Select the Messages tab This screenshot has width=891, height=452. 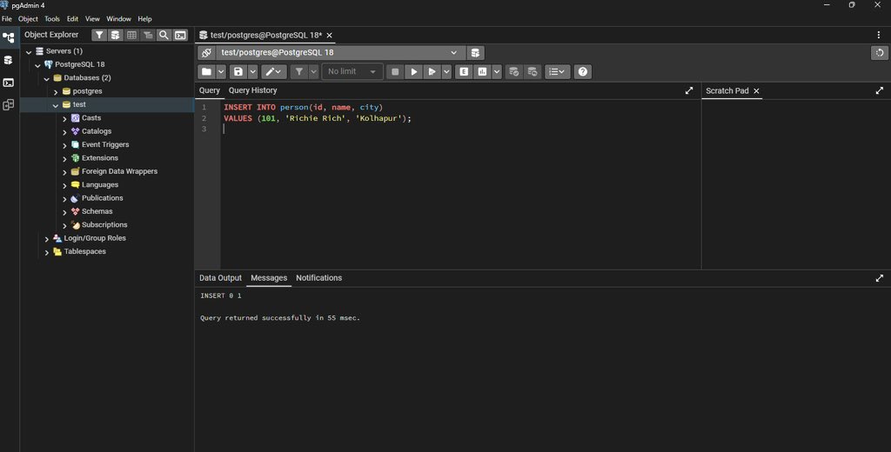pos(269,277)
